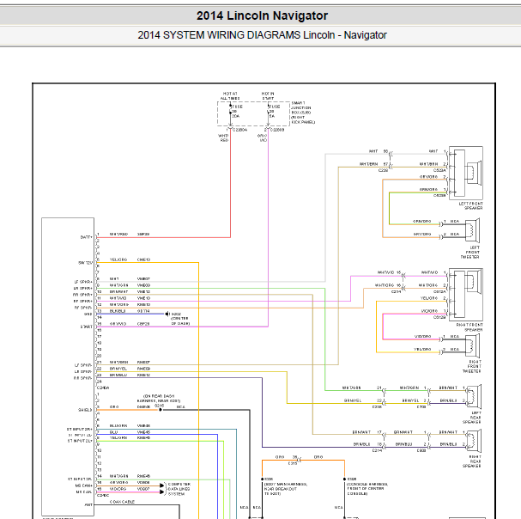Click the 'START' pin label
This screenshot has width=521, height=519.
pyautogui.click(x=86, y=327)
